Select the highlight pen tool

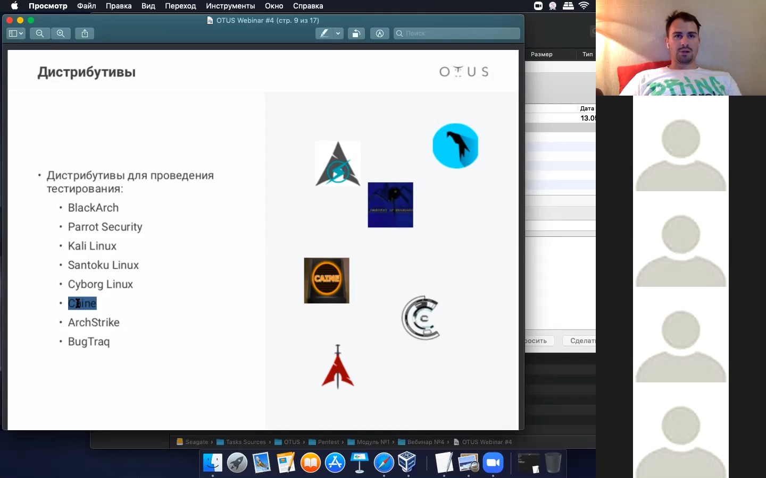pyautogui.click(x=324, y=33)
